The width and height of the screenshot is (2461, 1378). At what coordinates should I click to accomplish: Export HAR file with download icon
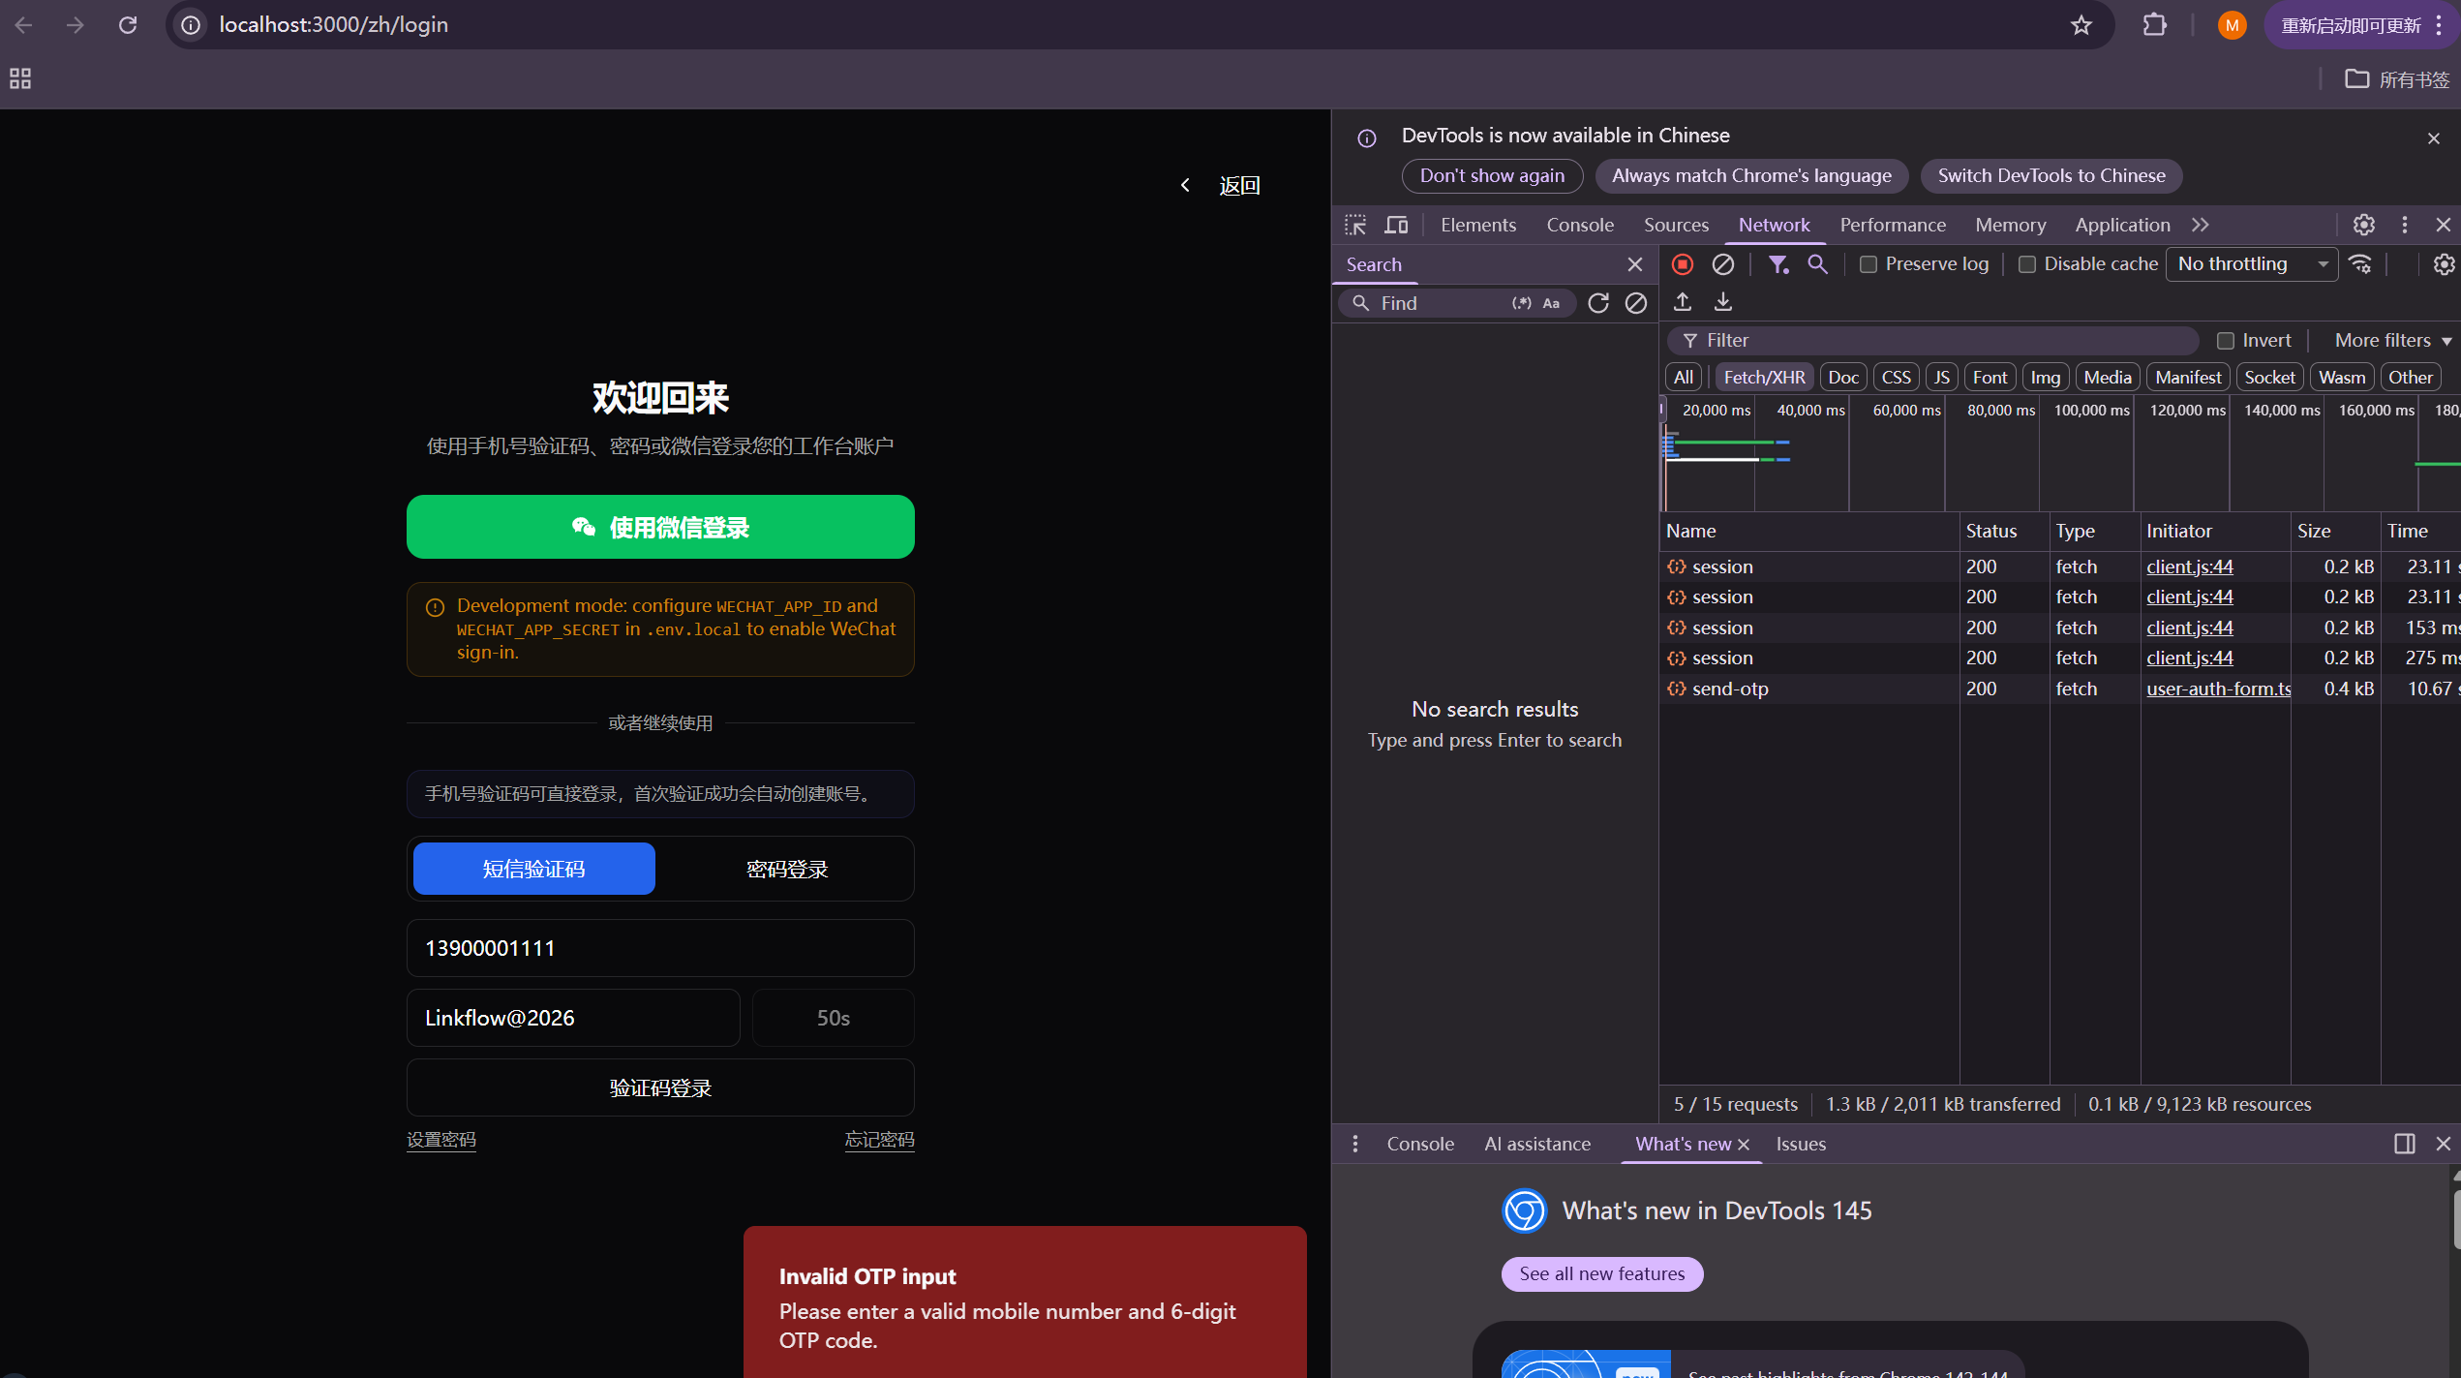pos(1723,302)
